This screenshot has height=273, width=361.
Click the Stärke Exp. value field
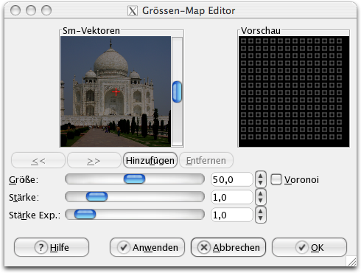(232, 215)
